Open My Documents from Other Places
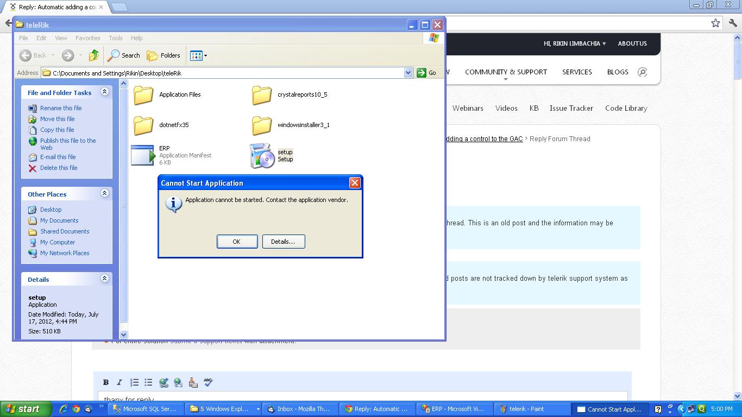The width and height of the screenshot is (742, 417). (59, 220)
